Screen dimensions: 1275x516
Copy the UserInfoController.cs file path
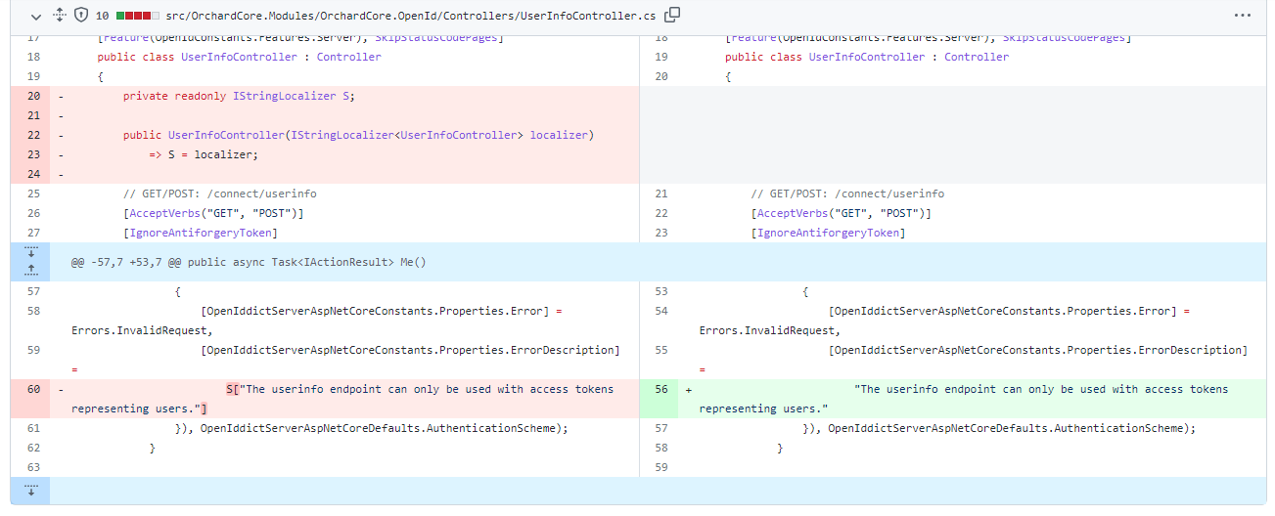point(672,16)
